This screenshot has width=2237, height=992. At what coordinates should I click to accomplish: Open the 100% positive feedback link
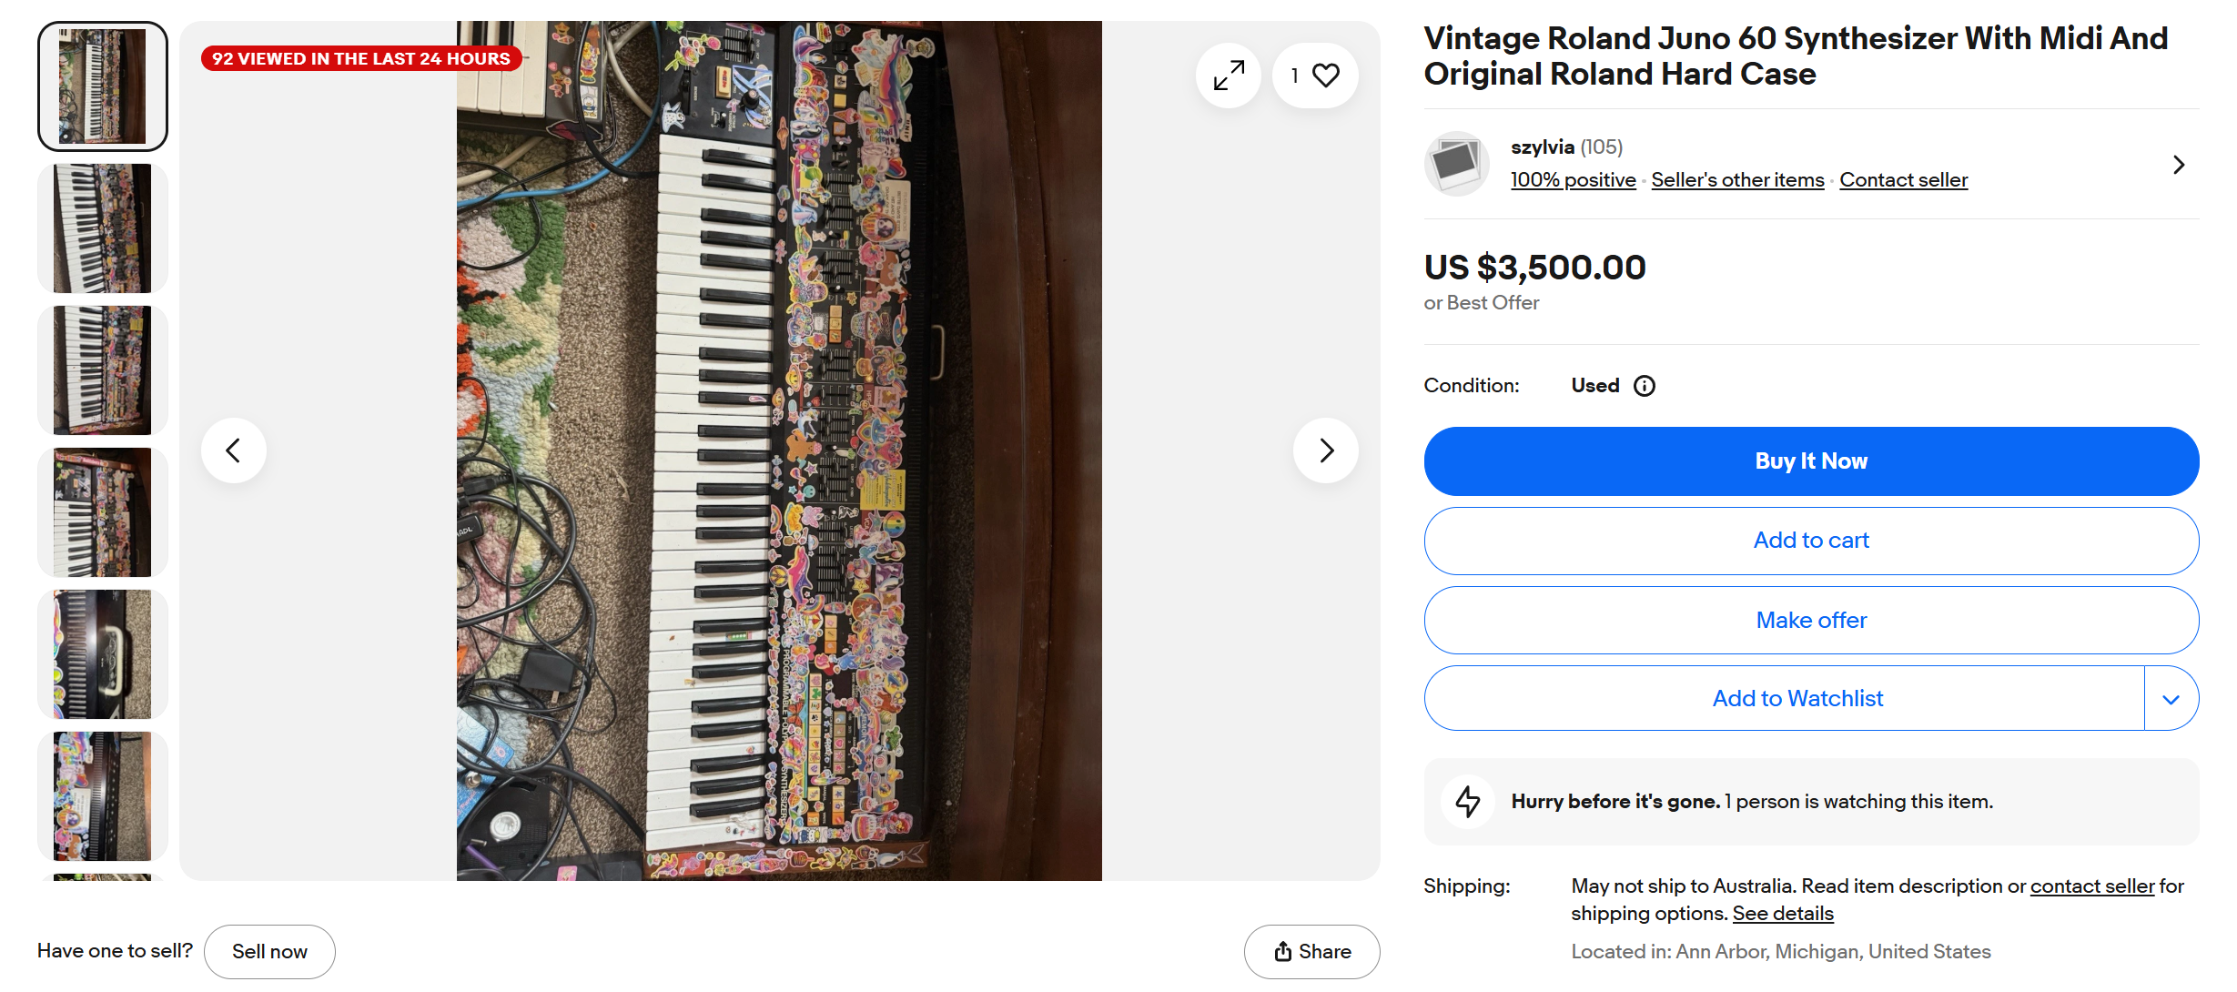[1573, 180]
